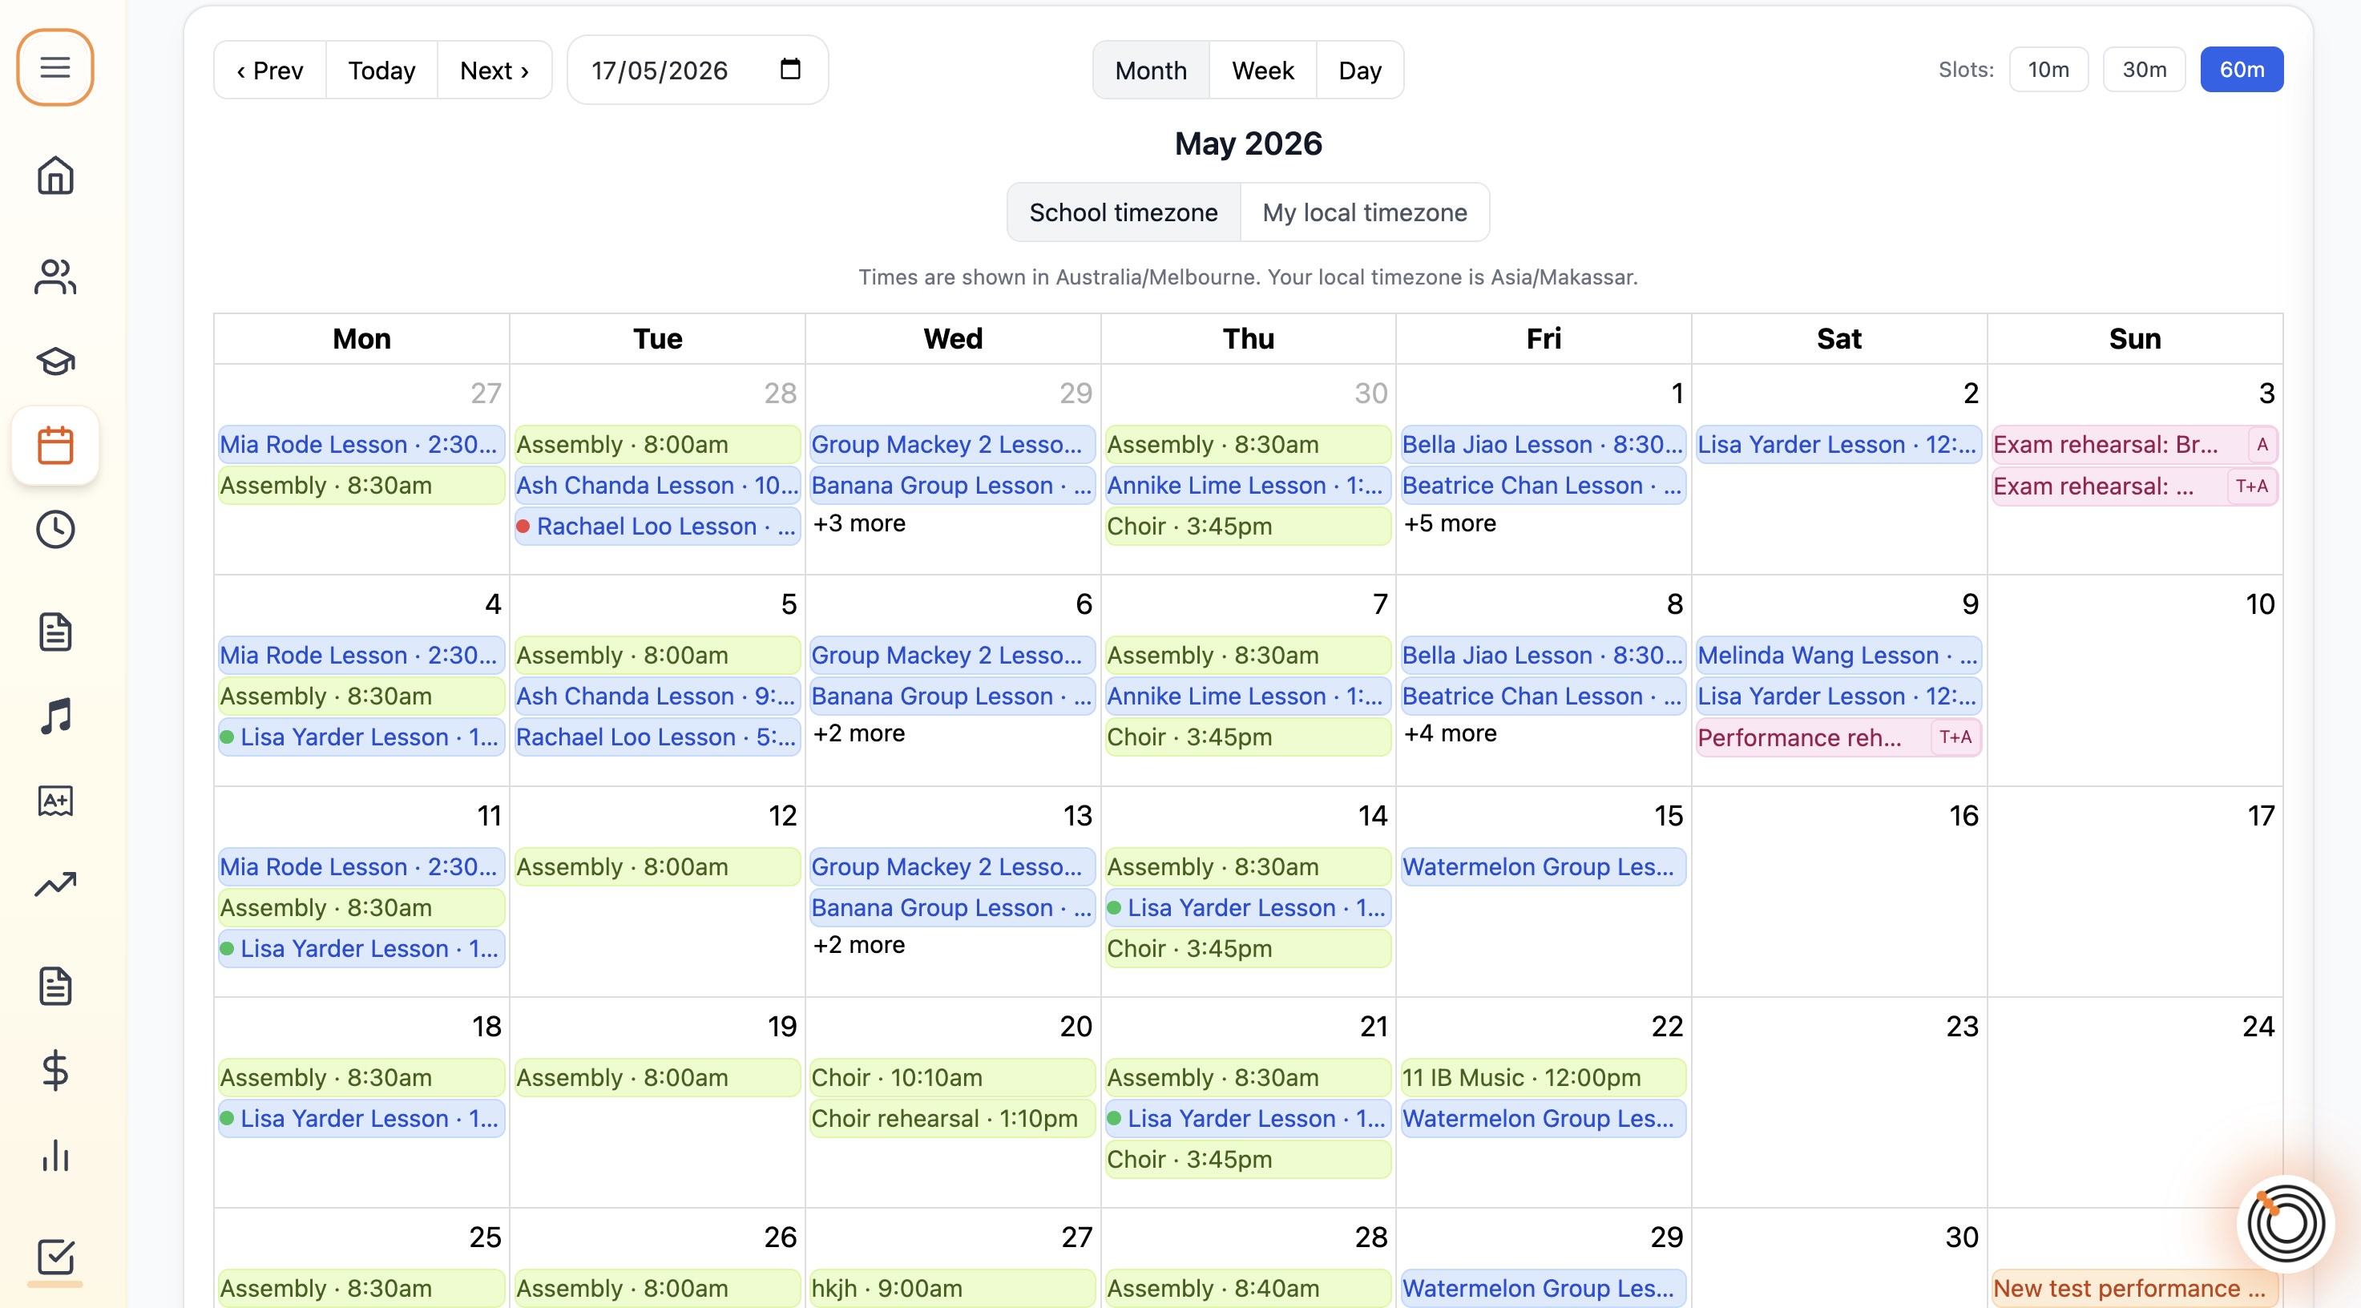2361x1308 pixels.
Task: Open Watermelon Group Lesson on Fri 15
Action: (1543, 867)
